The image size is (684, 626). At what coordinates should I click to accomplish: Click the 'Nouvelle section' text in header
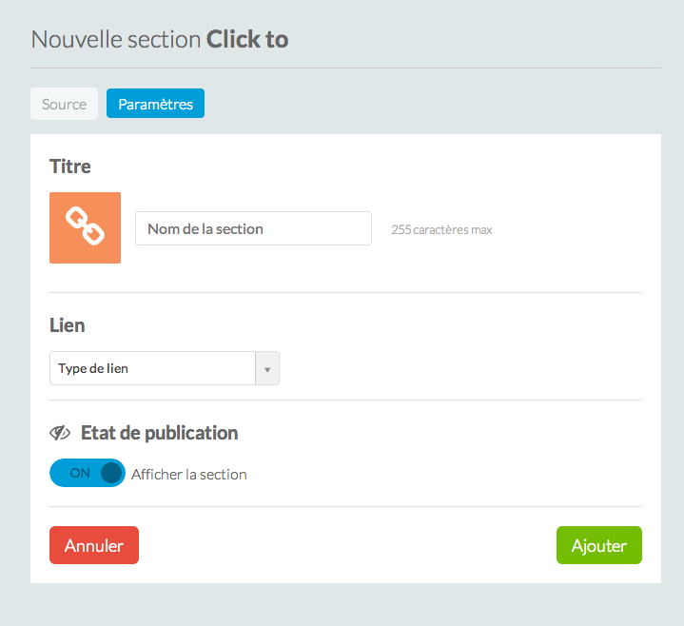coord(116,39)
